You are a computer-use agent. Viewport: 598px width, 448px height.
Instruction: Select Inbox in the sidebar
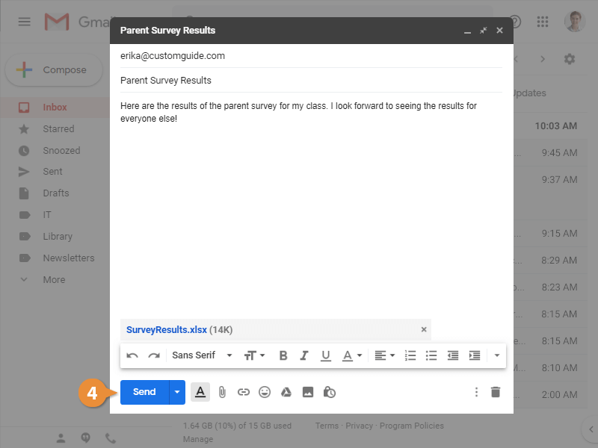[55, 107]
